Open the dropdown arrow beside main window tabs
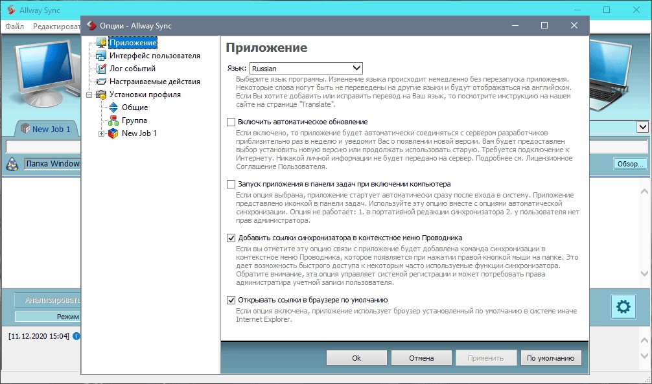652x384 pixels. pos(642,127)
